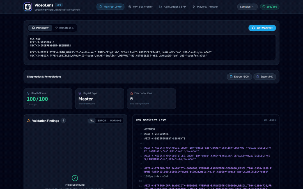This screenshot has height=189, width=303.
Task: Filter findings by ERROR
Action: (x=102, y=120)
